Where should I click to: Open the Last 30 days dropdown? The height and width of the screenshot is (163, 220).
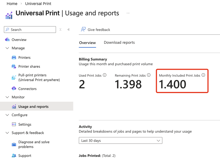120,141
